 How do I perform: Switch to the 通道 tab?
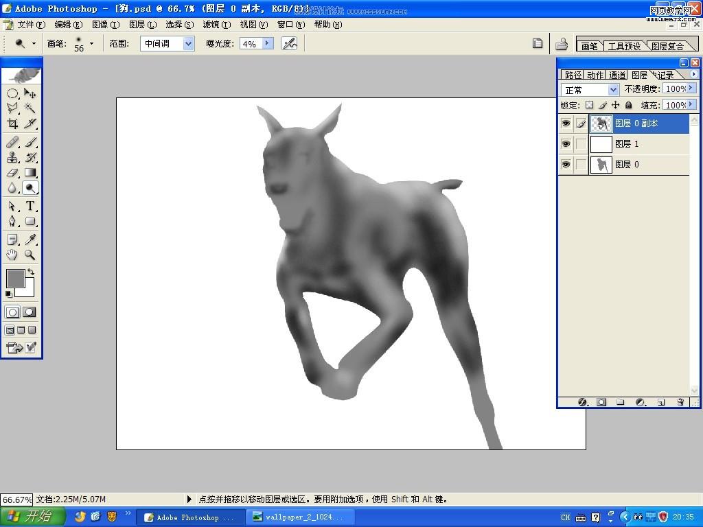pos(617,75)
